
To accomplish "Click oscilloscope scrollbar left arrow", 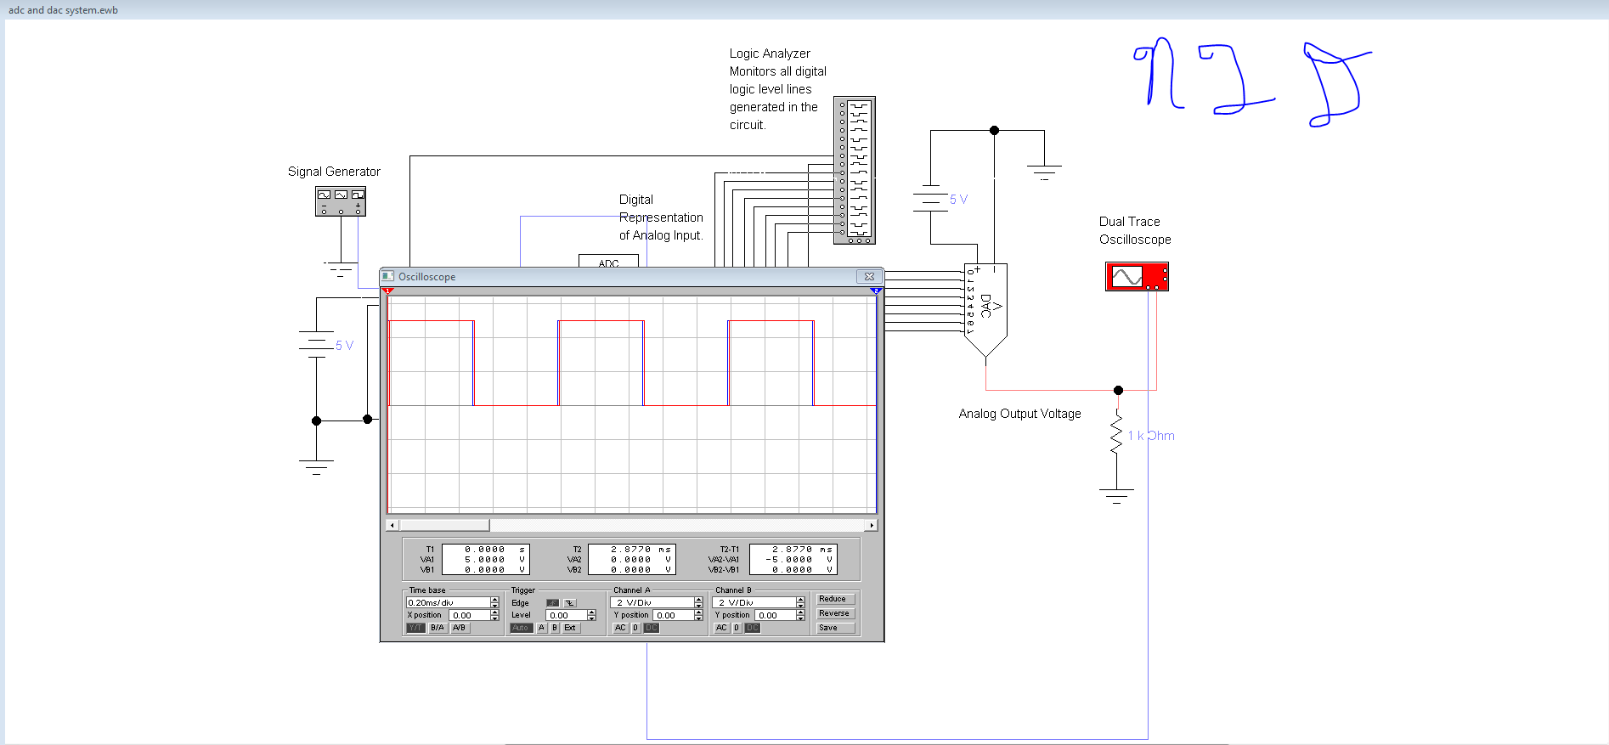I will point(392,525).
